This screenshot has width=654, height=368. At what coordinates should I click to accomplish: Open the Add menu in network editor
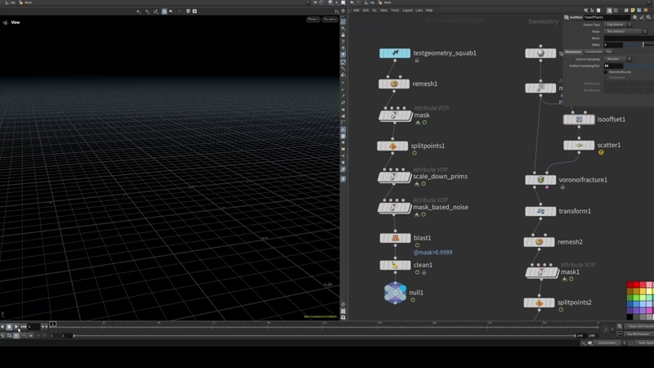tap(356, 11)
